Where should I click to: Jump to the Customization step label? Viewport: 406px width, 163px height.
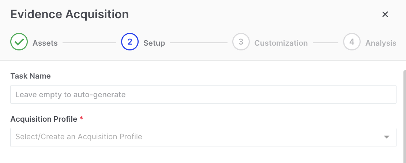coord(281,43)
